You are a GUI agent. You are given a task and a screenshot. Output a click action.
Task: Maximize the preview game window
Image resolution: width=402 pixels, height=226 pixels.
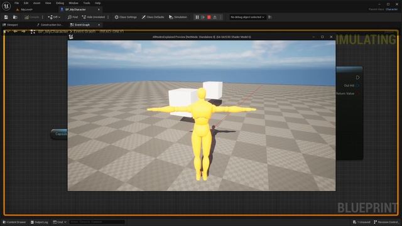coord(322,37)
